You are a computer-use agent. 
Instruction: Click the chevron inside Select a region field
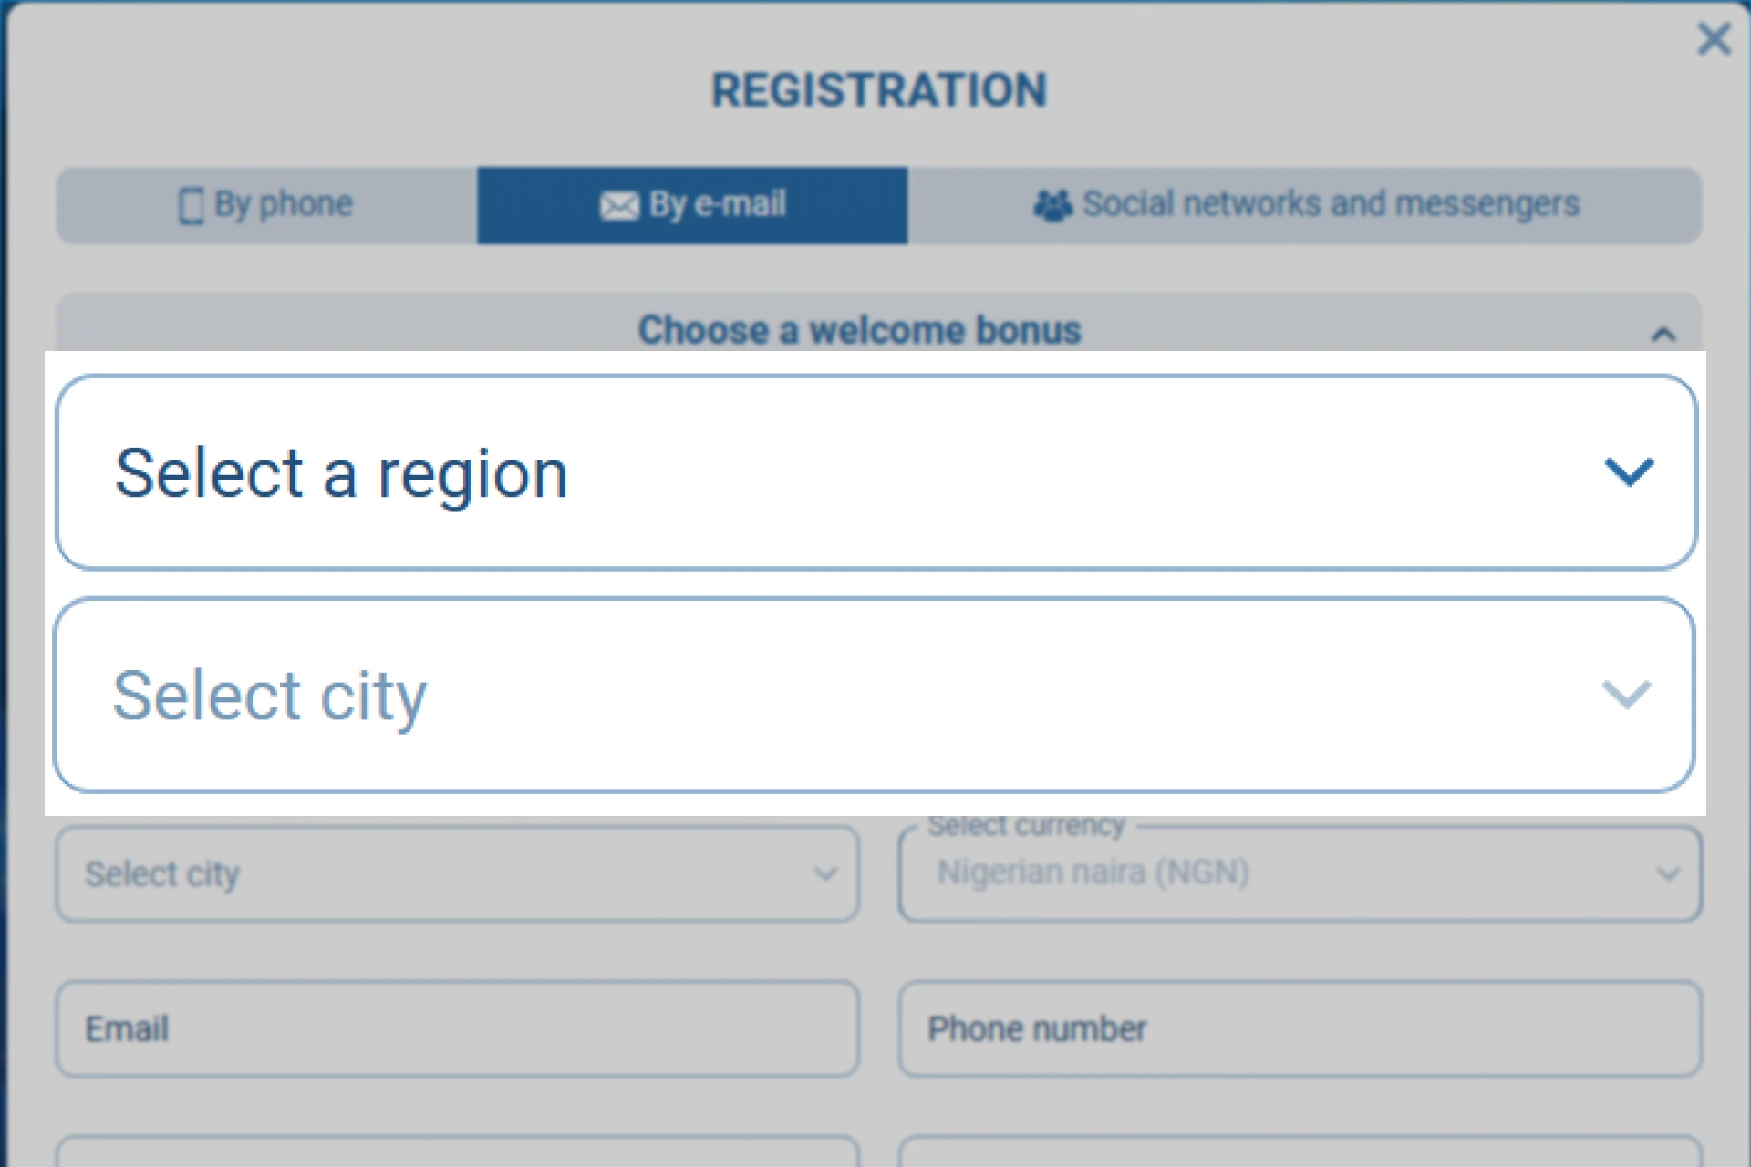[1630, 472]
